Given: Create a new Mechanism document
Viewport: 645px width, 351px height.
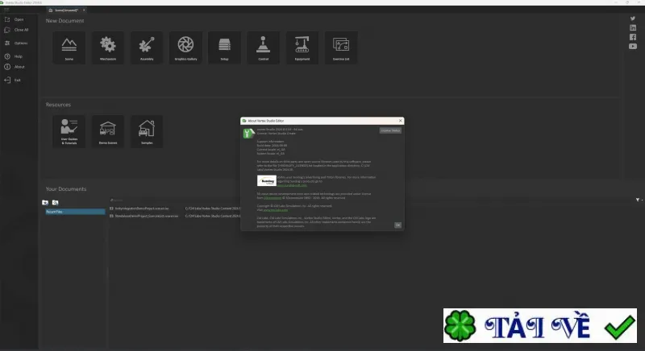Looking at the screenshot, I should point(108,47).
